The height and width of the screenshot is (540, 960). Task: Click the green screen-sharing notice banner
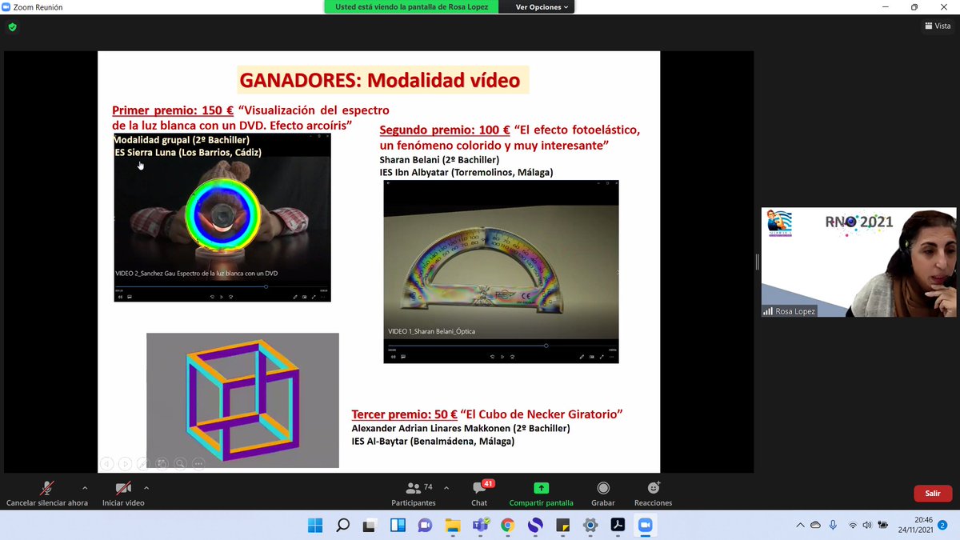[412, 6]
